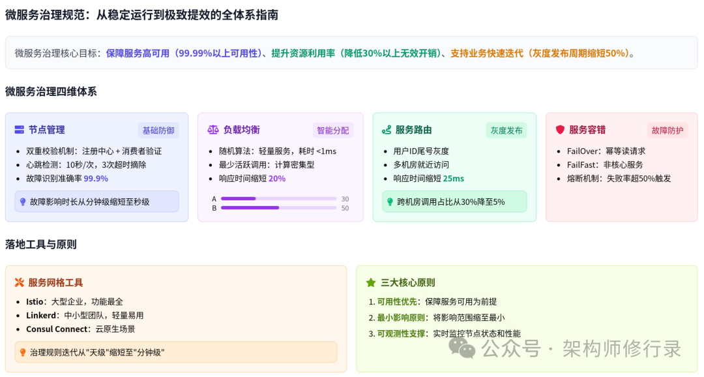The height and width of the screenshot is (377, 704).
Task: Select the 智能分配 badge
Action: point(332,130)
